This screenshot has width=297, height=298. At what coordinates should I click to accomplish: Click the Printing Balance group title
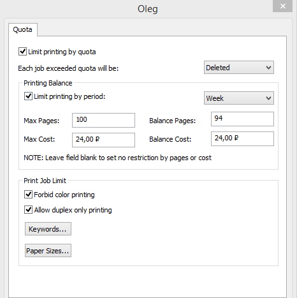48,83
